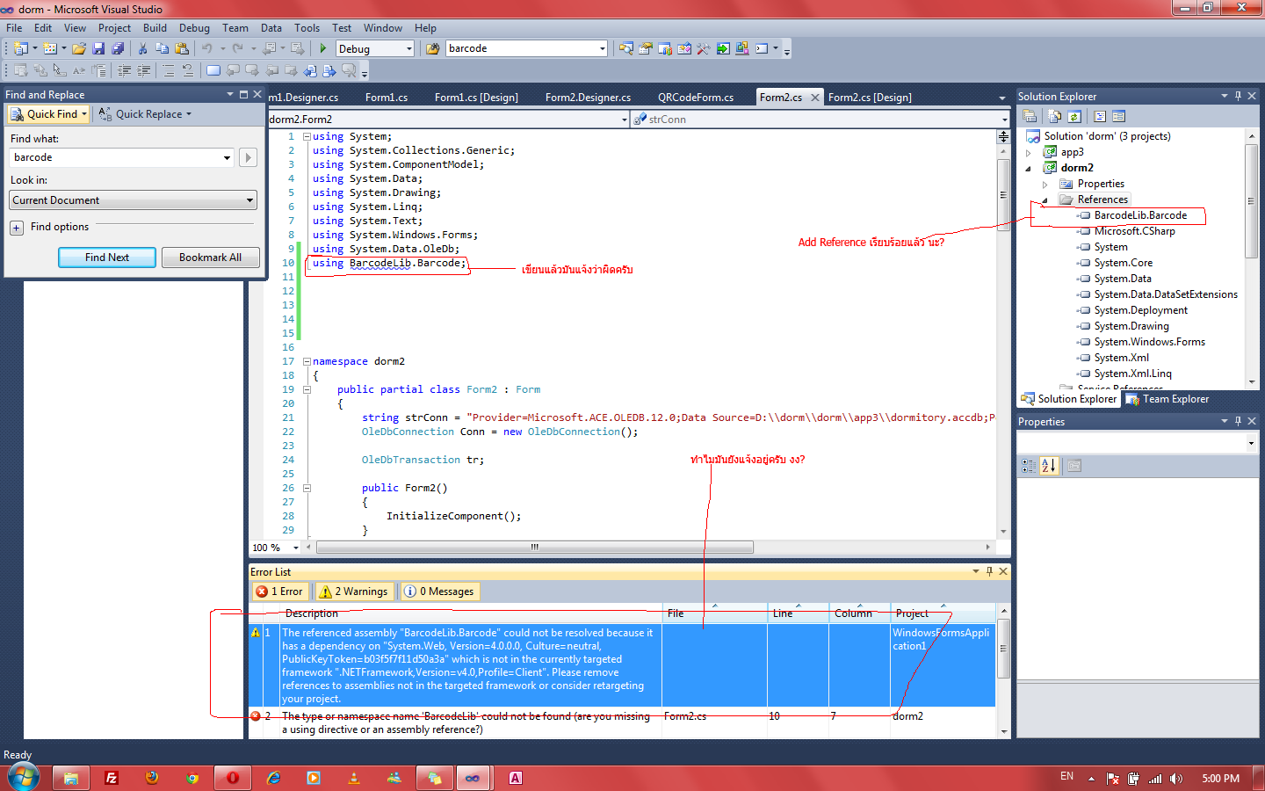Open the Debug menu
This screenshot has height=791, width=1265.
coord(194,28)
